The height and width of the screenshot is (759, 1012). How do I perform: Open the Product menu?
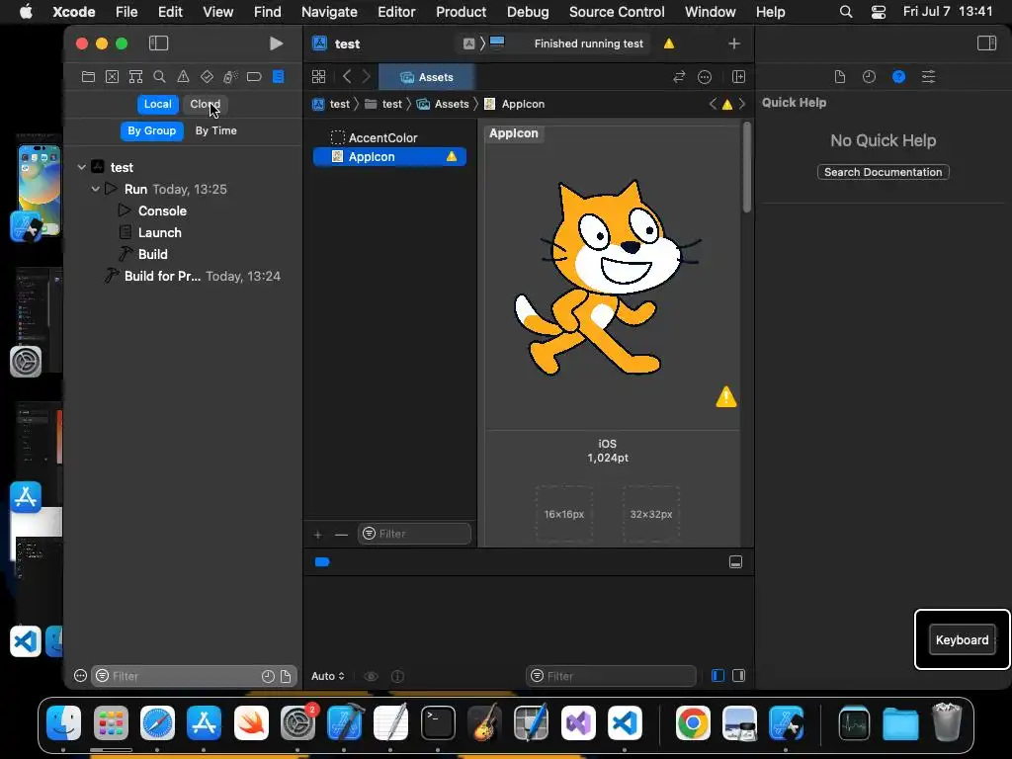point(461,12)
